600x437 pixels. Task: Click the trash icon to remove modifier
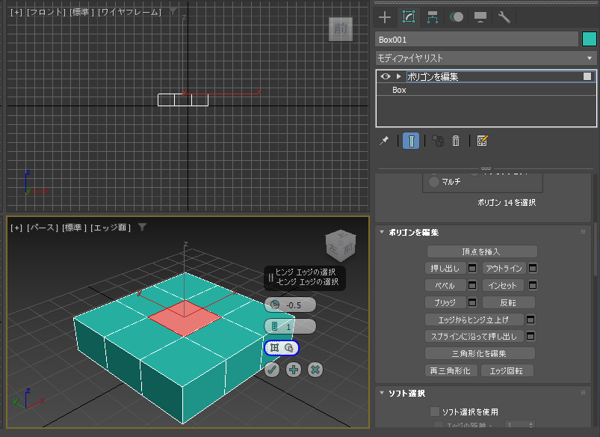pyautogui.click(x=456, y=141)
